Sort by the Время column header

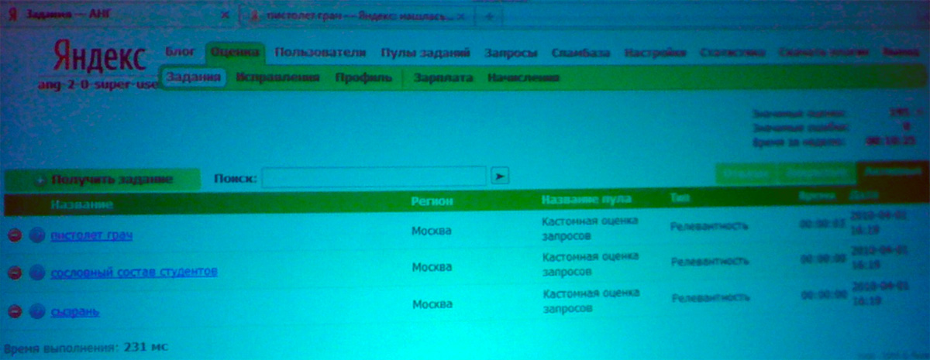818,197
